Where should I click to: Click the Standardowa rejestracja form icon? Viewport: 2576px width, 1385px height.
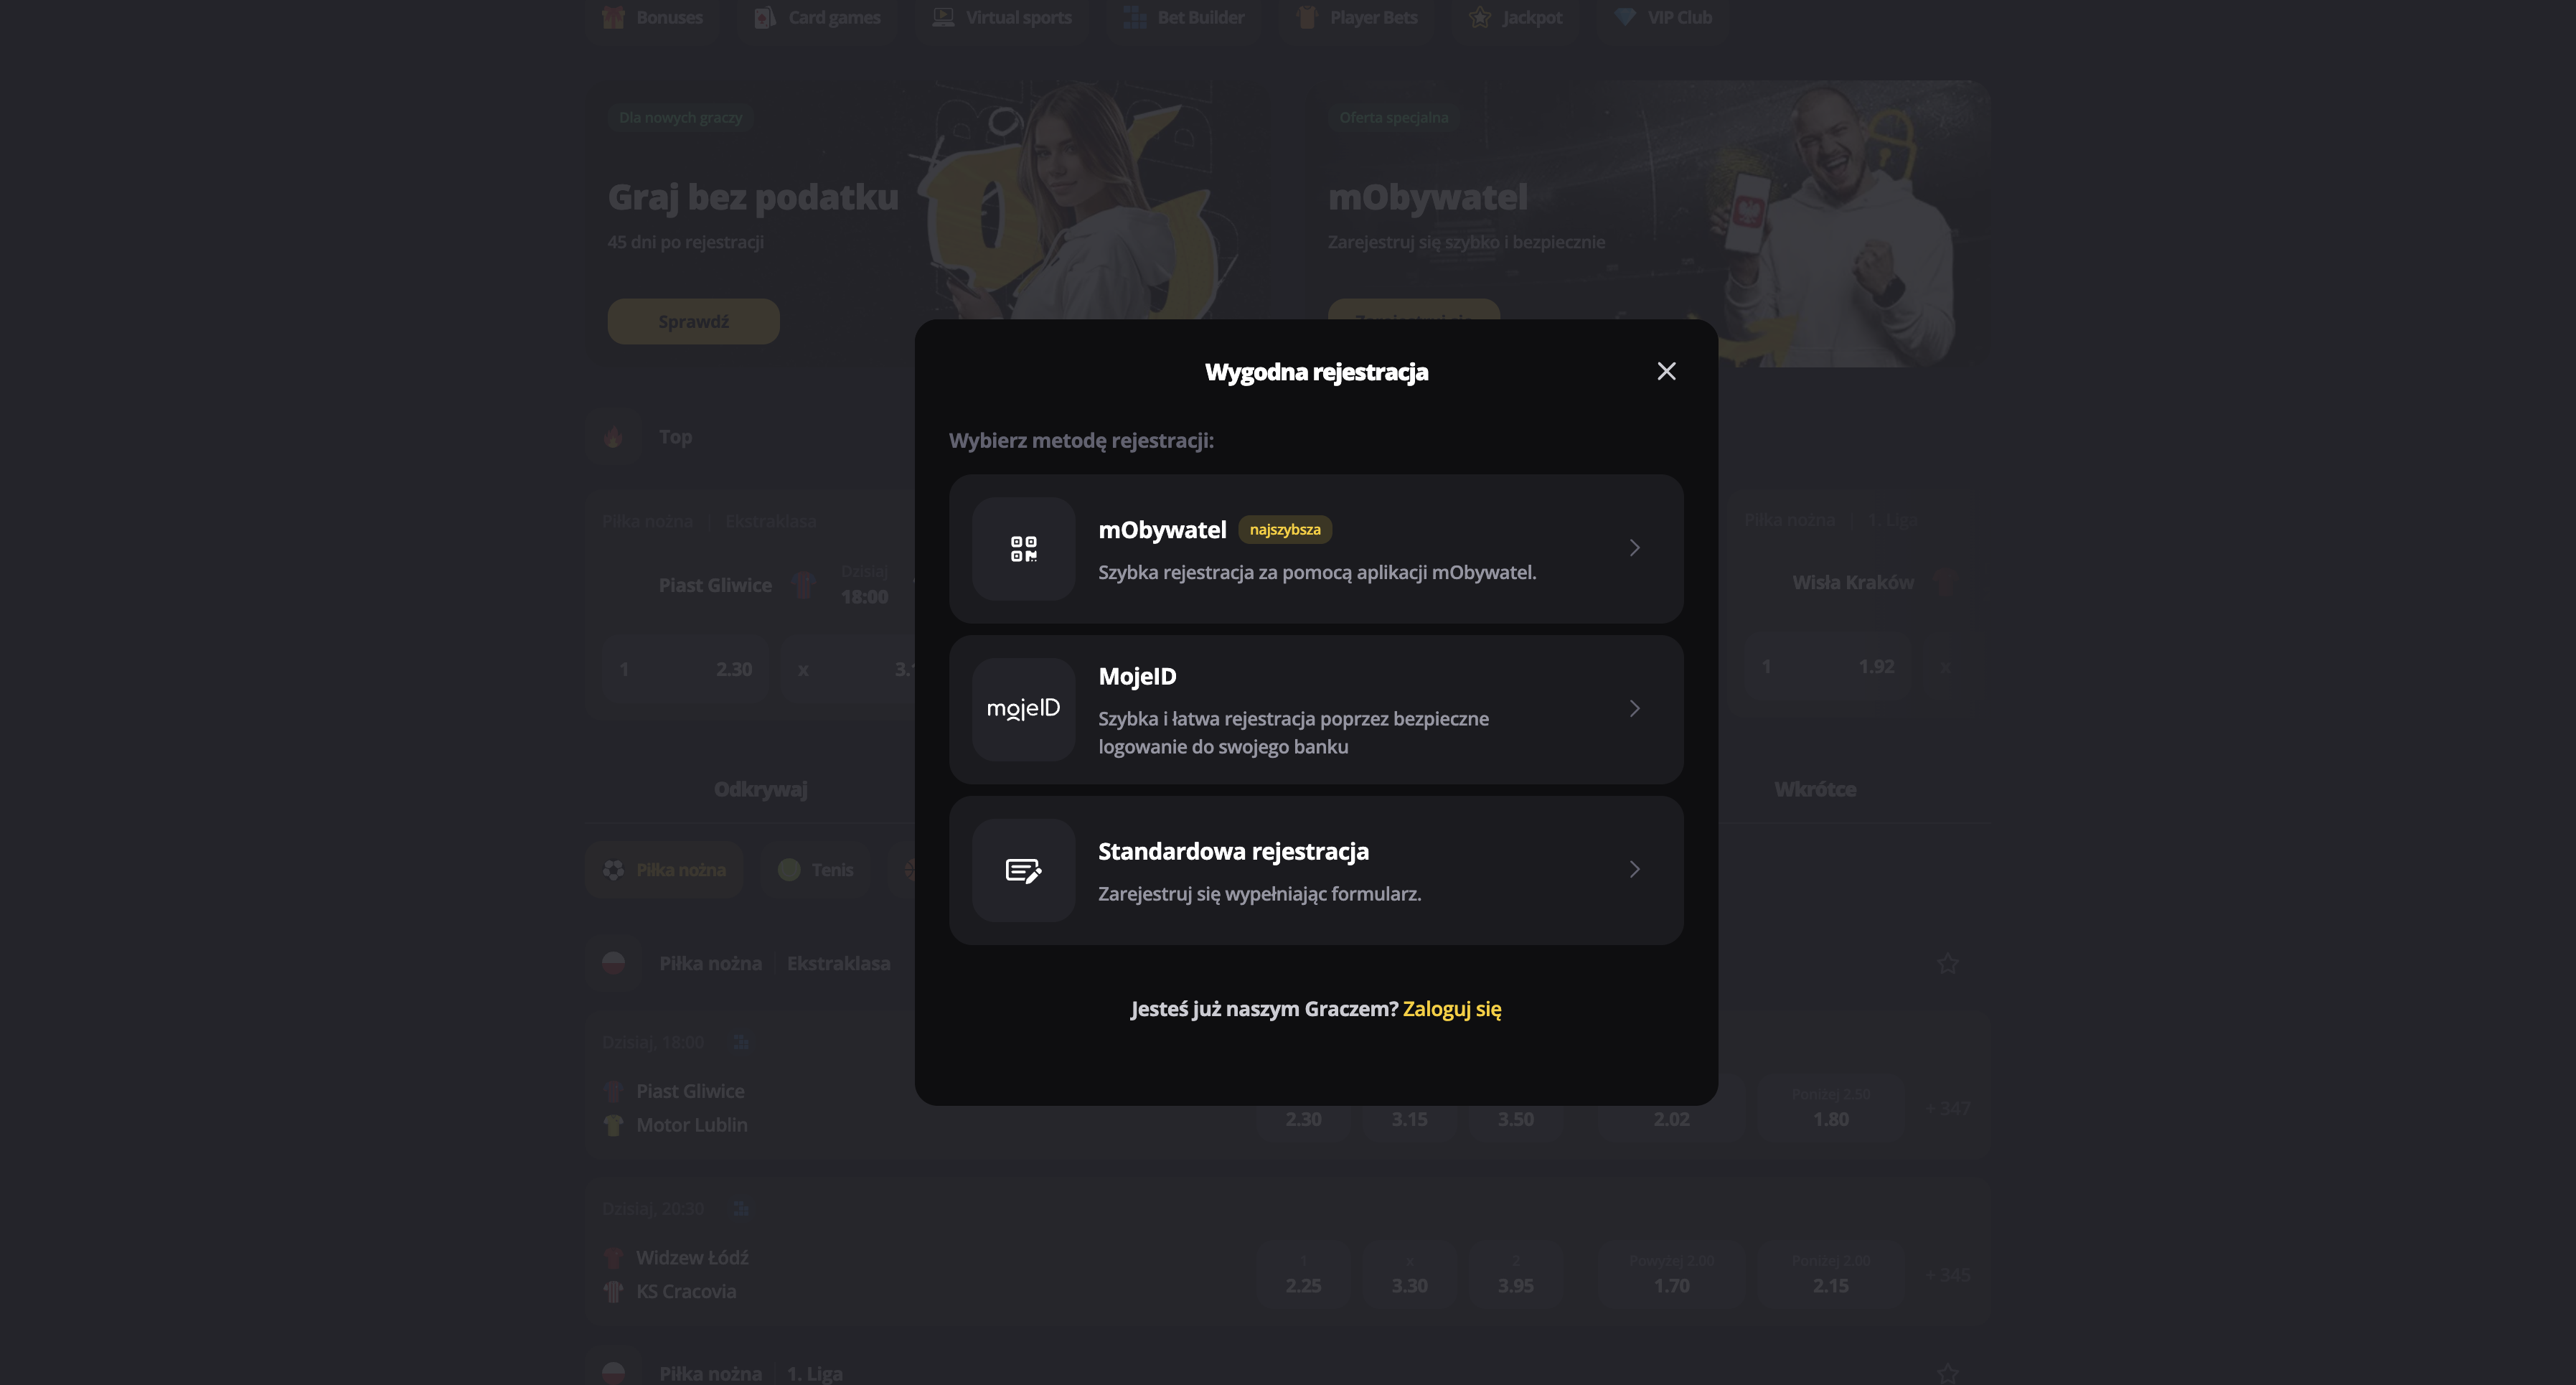pos(1023,870)
